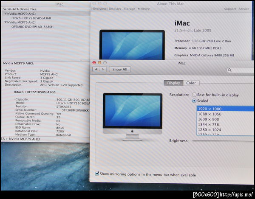Image resolution: width=255 pixels, height=199 pixels.
Task: Toggle Show mirroring options checkbox
Action: pos(97,174)
